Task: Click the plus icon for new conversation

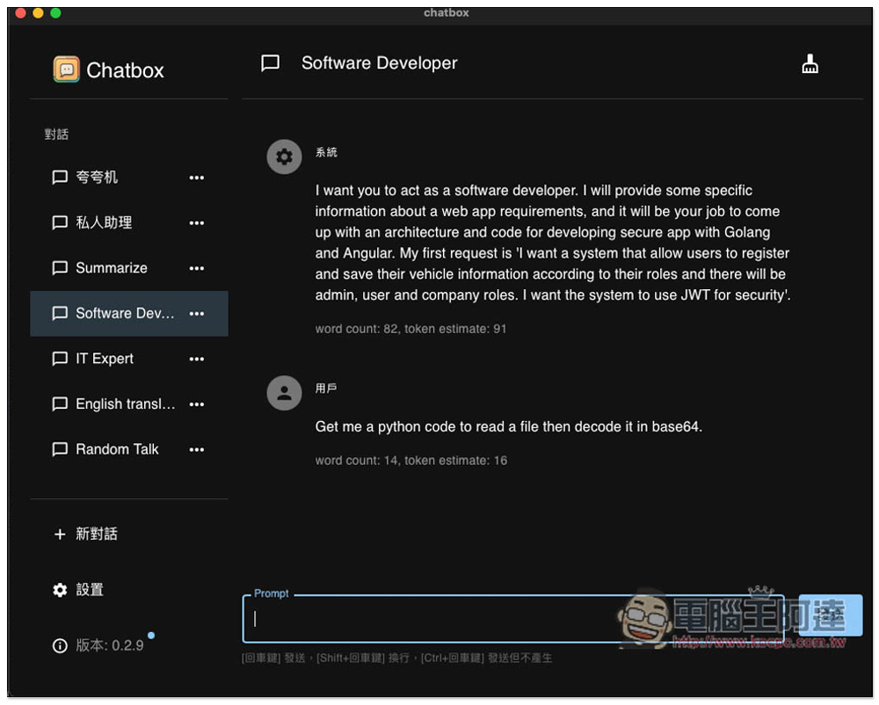Action: 60,534
